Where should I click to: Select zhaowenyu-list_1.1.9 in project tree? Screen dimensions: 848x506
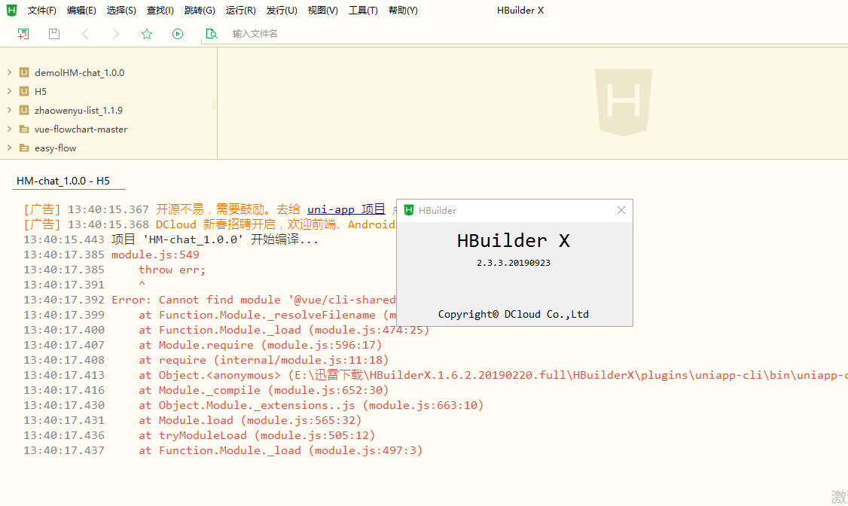tap(78, 110)
